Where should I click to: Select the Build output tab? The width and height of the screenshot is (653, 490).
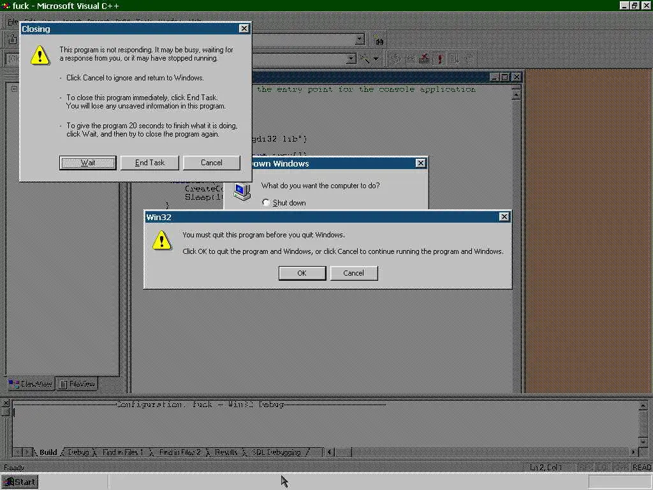click(x=48, y=452)
